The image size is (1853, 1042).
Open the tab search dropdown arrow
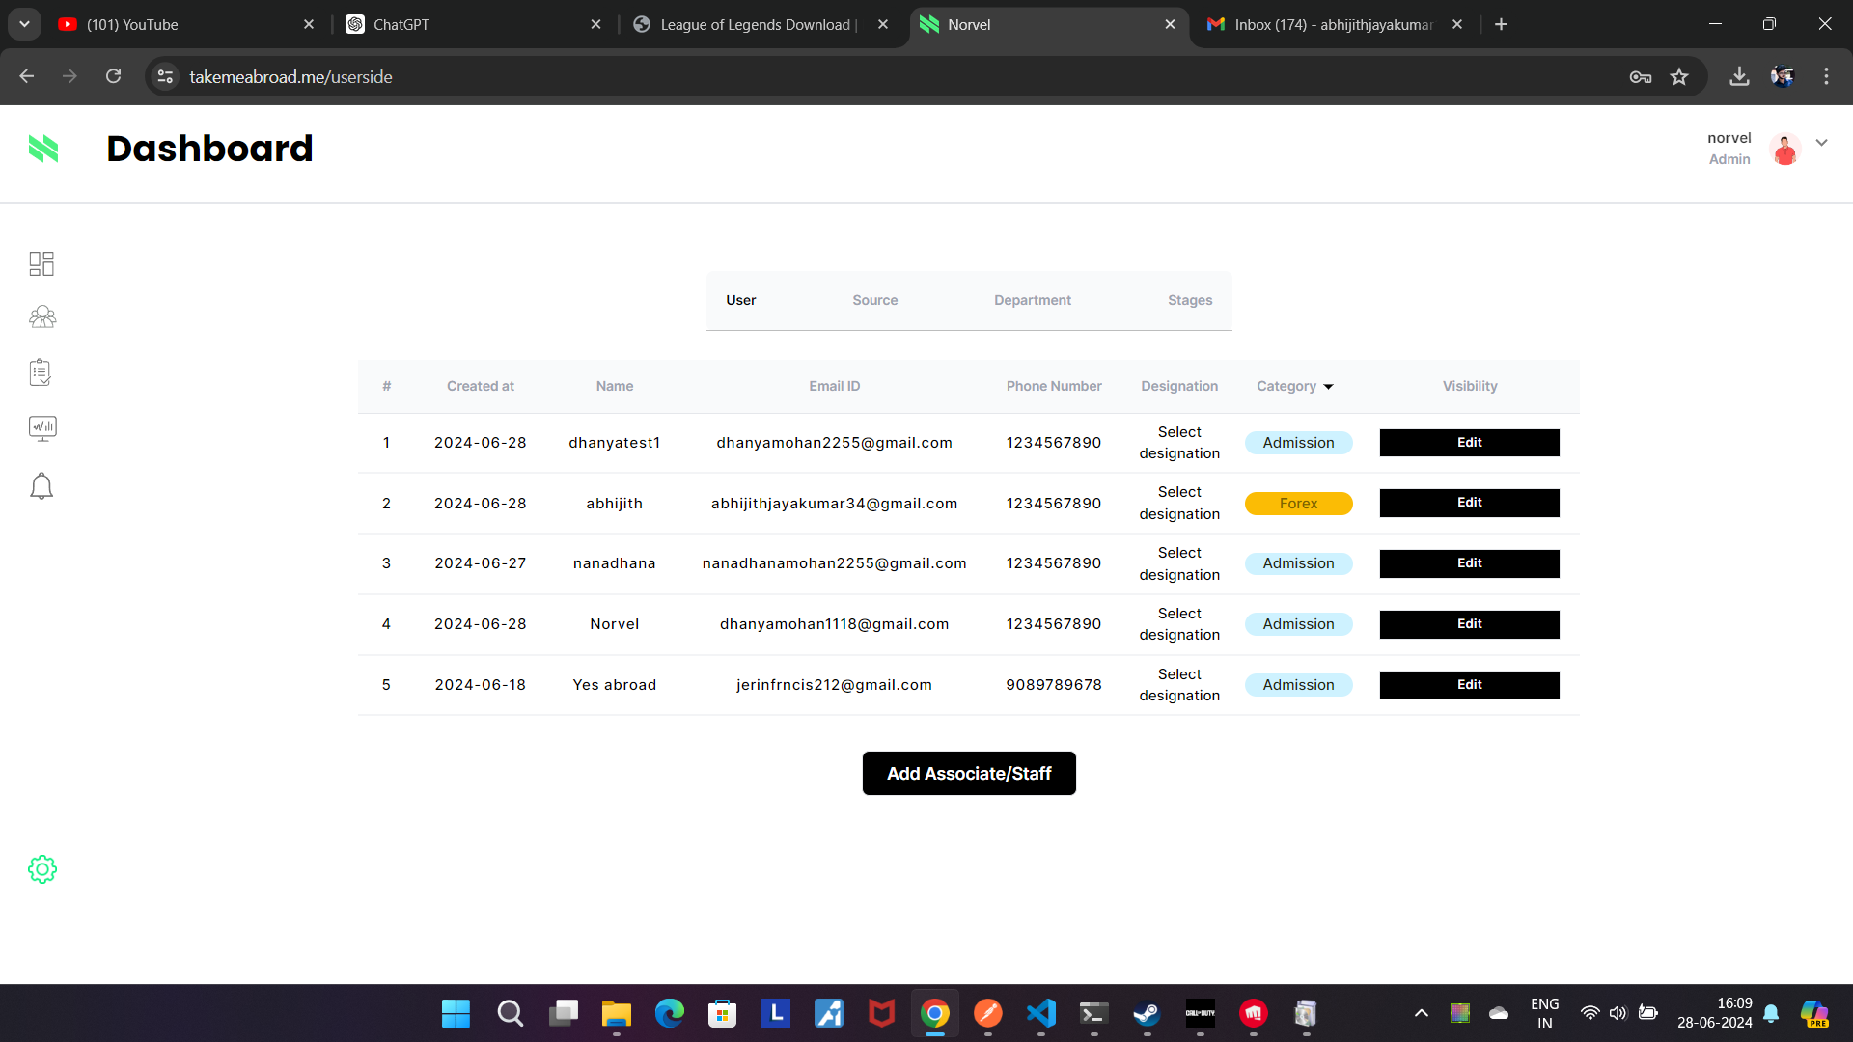[x=24, y=25]
